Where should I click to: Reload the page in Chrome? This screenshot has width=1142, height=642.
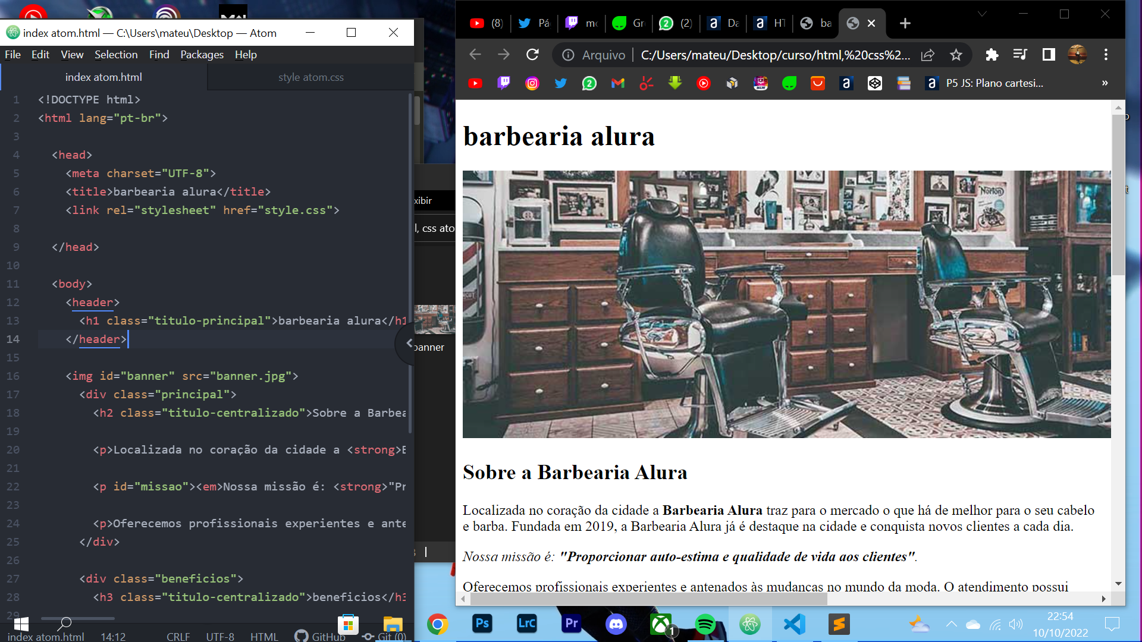[532, 55]
